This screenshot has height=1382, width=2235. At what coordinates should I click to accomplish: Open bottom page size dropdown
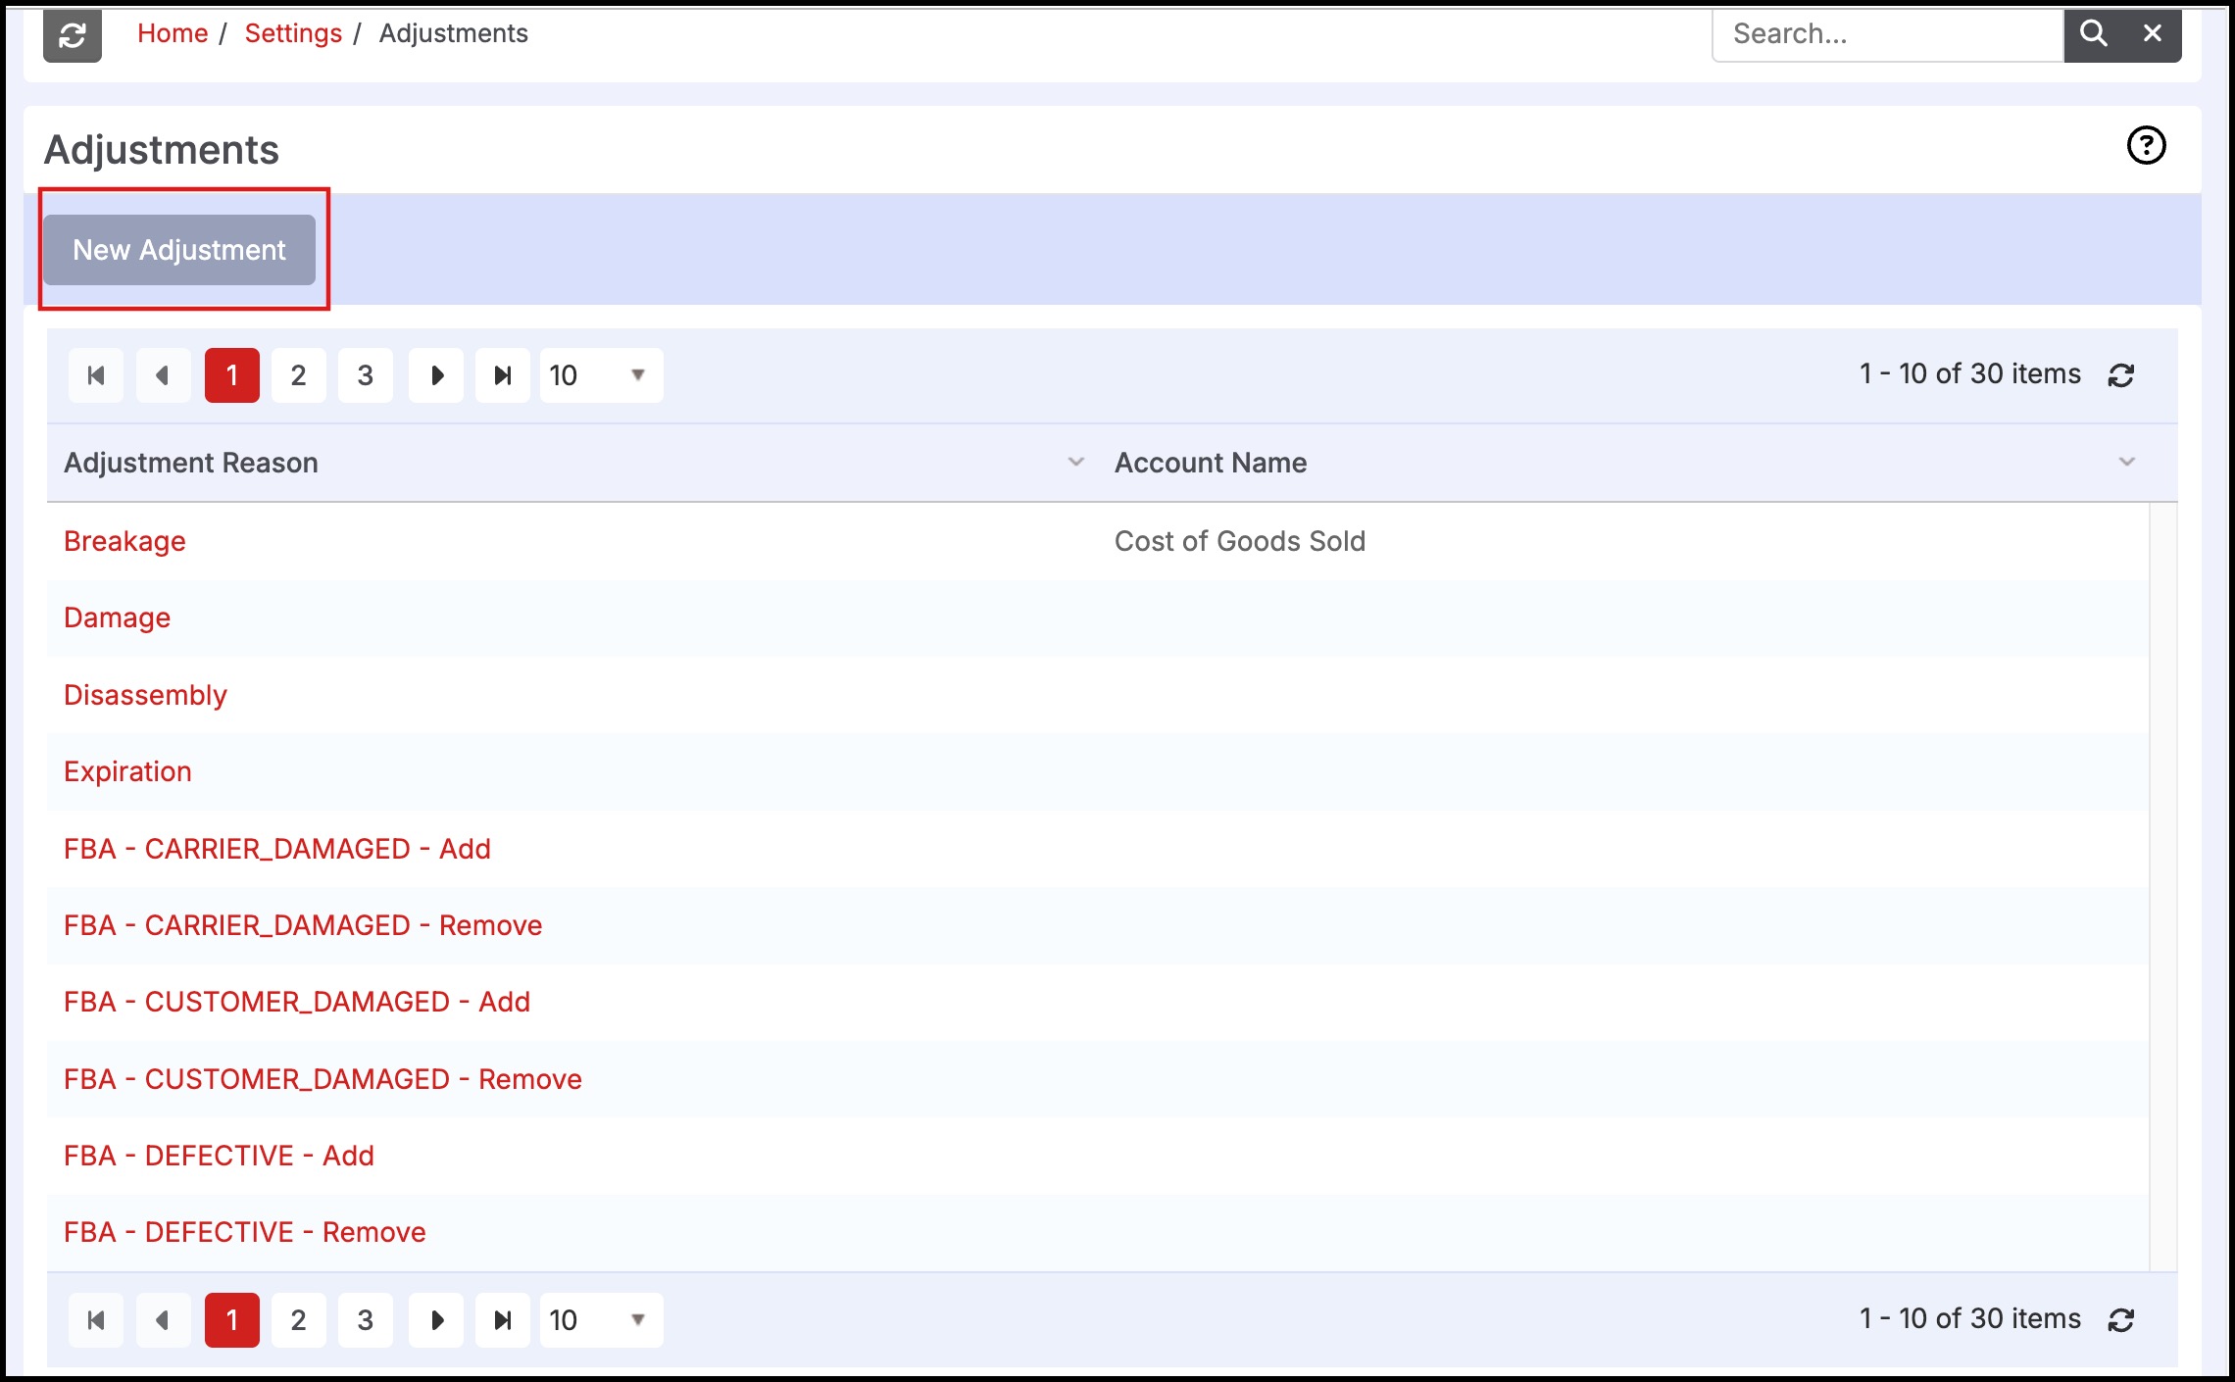click(601, 1320)
